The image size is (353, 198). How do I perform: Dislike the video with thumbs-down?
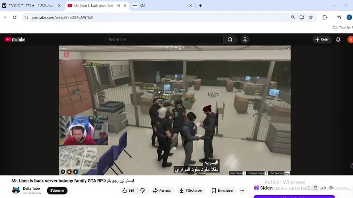[143, 191]
